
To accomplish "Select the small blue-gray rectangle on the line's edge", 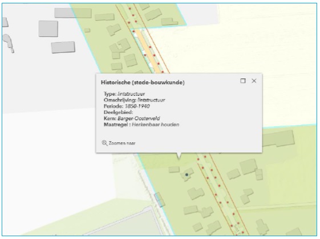I will 159,200.
